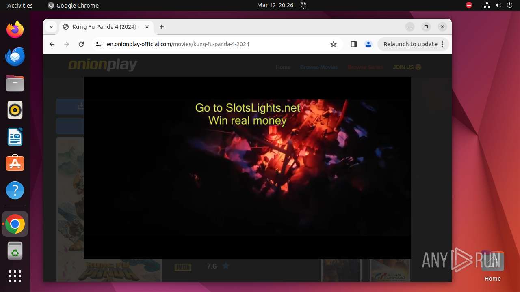The image size is (520, 292).
Task: Open the Browse Movies nav link
Action: click(x=319, y=67)
